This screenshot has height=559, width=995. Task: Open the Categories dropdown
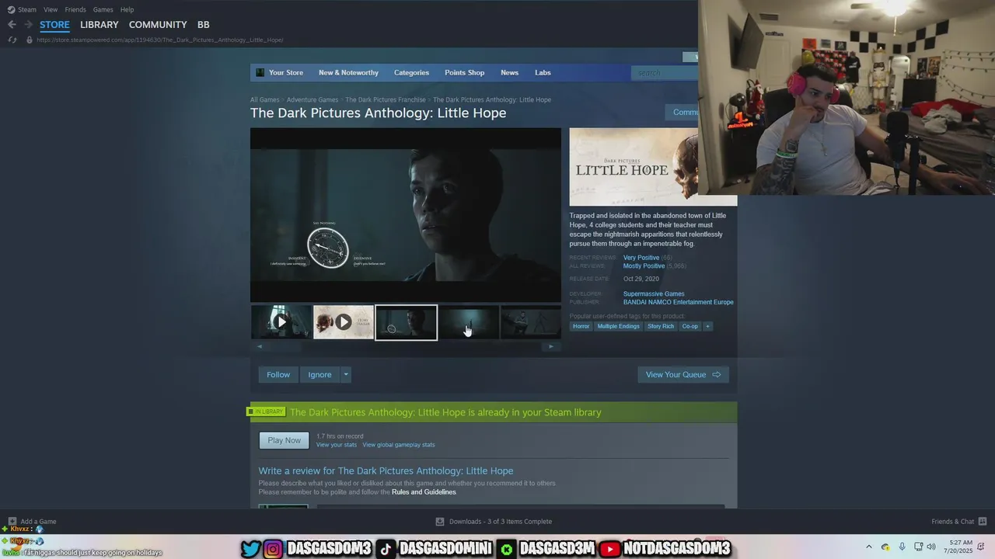411,72
